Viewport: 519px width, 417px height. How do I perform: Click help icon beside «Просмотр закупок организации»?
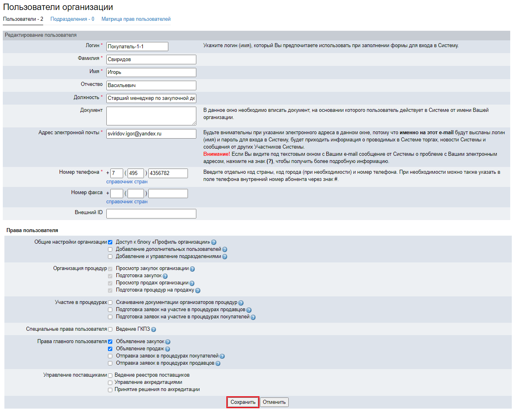(x=192, y=269)
